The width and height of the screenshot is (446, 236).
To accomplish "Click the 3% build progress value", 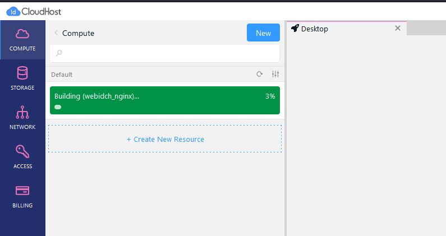I will [270, 96].
